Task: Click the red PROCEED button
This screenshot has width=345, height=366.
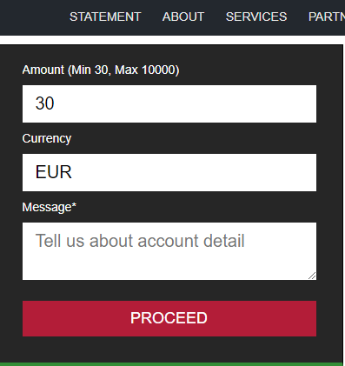Action: point(169,318)
